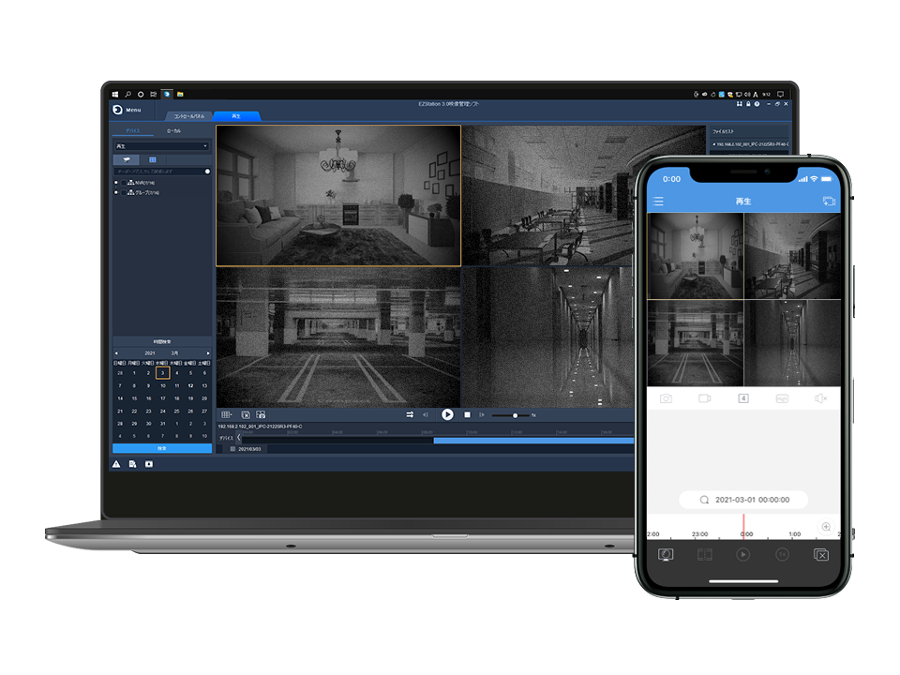Open the ローカル side tab

174,131
